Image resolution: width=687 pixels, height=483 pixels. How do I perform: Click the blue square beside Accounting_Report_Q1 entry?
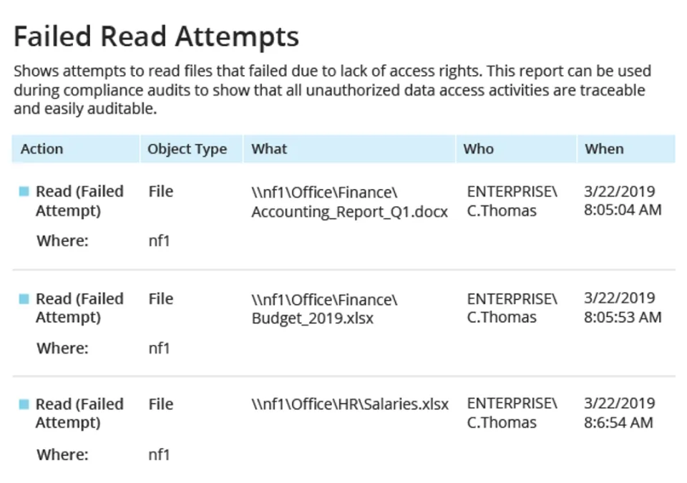[24, 192]
